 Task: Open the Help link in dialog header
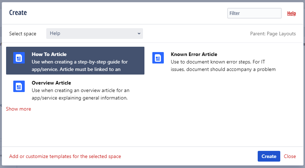291,13
